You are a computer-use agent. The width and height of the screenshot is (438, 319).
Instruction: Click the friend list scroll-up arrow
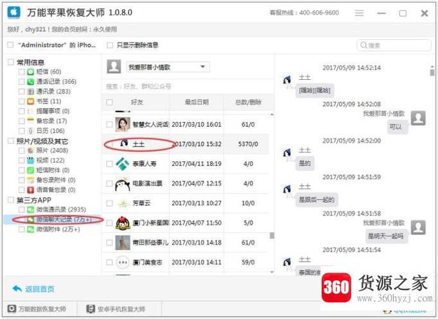[x=272, y=114]
